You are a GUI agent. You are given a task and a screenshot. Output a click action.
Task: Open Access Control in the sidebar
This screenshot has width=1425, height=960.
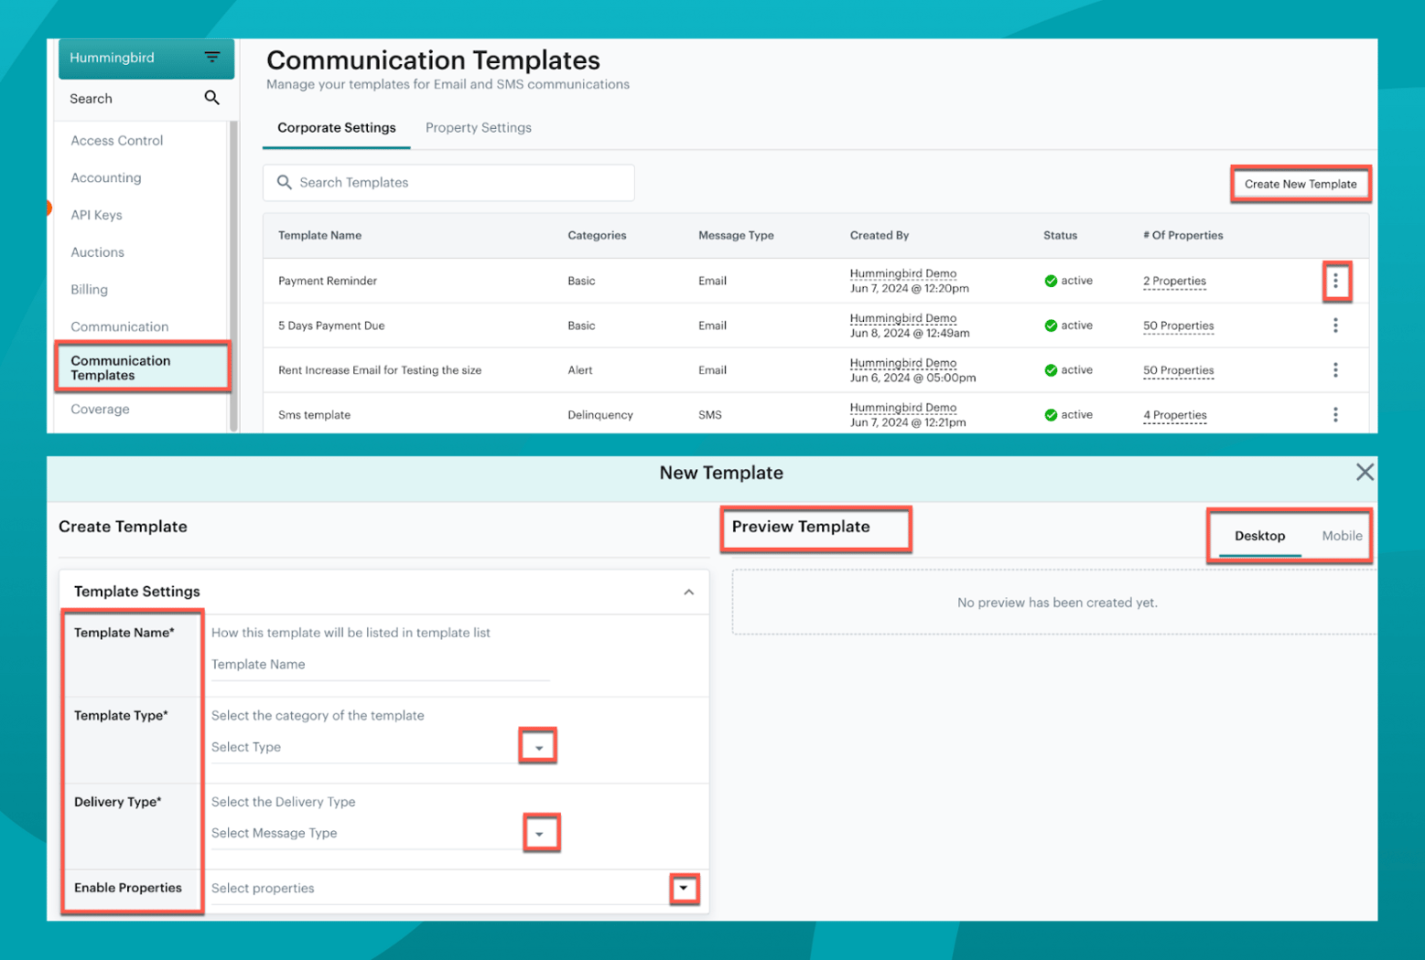[117, 141]
